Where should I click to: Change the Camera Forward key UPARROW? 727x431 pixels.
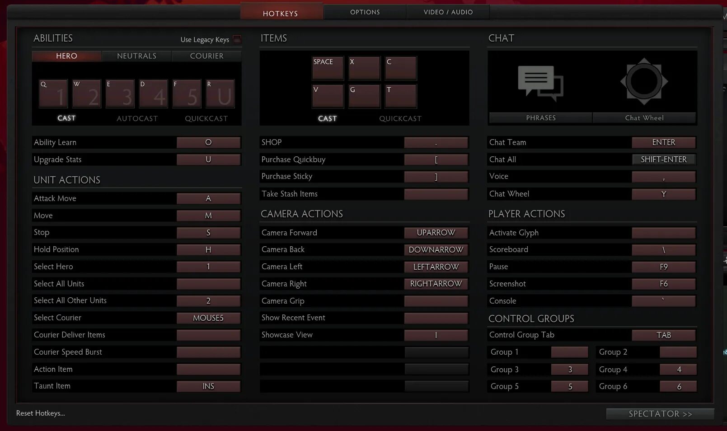click(x=436, y=233)
